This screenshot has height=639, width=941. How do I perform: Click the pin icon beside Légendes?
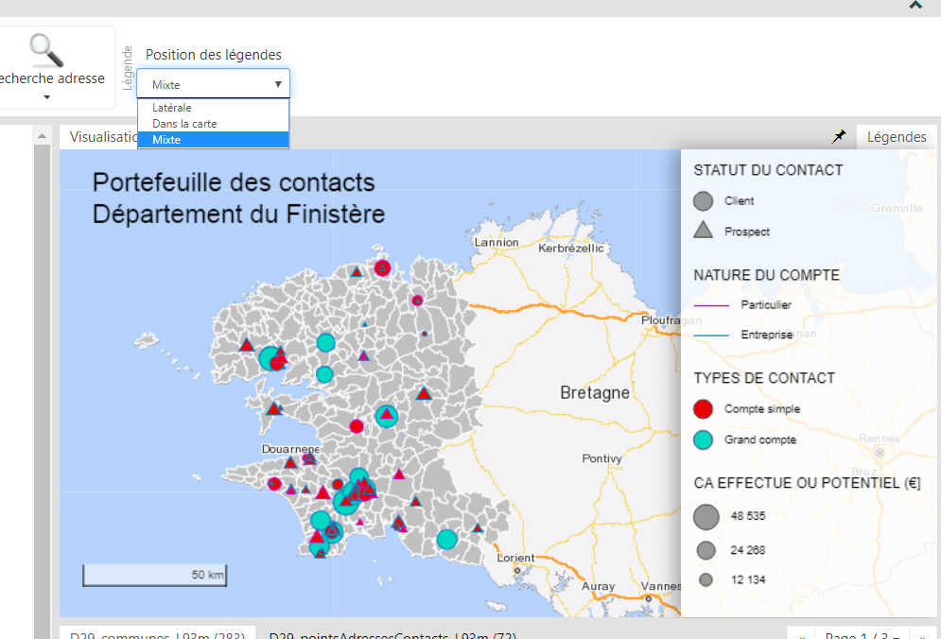click(x=838, y=137)
